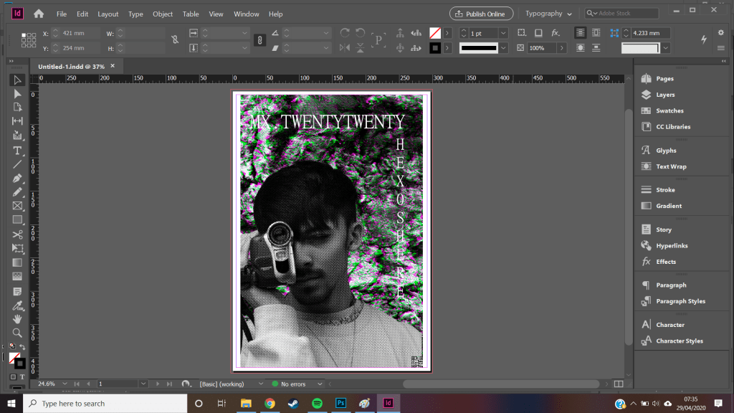
Task: Click the black stroke color swatch in control bar
Action: (434, 48)
